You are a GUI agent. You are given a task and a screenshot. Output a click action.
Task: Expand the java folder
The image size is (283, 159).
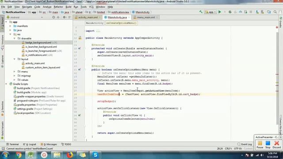[11, 30]
